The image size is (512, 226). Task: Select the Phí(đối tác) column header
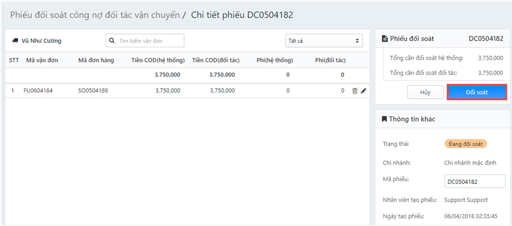click(330, 60)
